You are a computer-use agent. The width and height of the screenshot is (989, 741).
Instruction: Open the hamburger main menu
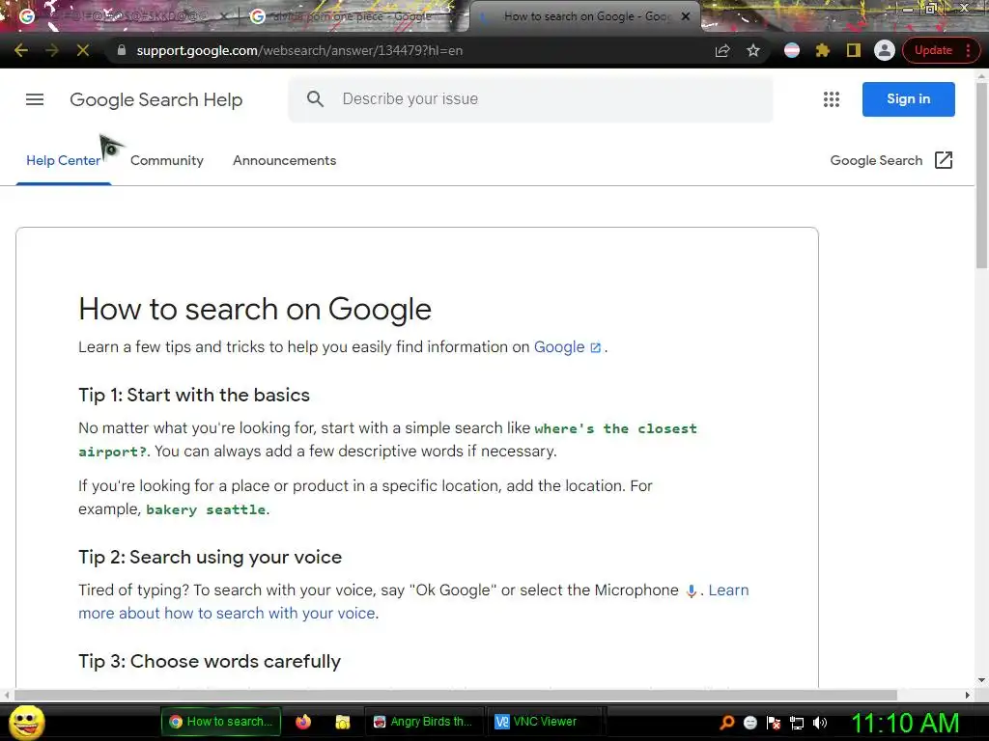(x=35, y=99)
